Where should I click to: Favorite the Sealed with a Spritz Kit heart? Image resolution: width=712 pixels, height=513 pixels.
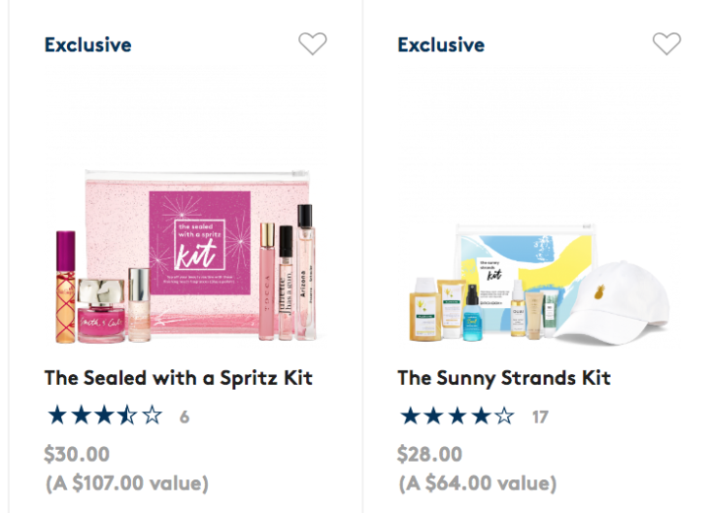[x=312, y=44]
